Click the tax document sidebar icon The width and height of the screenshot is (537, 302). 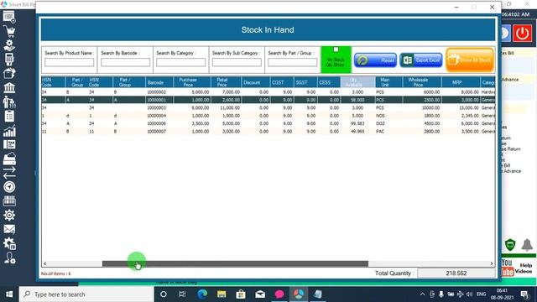coord(9,144)
